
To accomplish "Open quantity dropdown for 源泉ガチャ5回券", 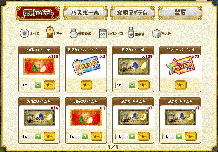I will 31,136.
